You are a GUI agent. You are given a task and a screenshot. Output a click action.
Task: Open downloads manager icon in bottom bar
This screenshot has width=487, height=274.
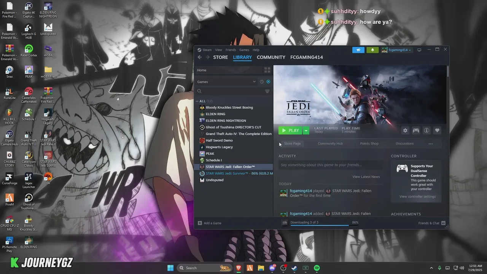(285, 223)
